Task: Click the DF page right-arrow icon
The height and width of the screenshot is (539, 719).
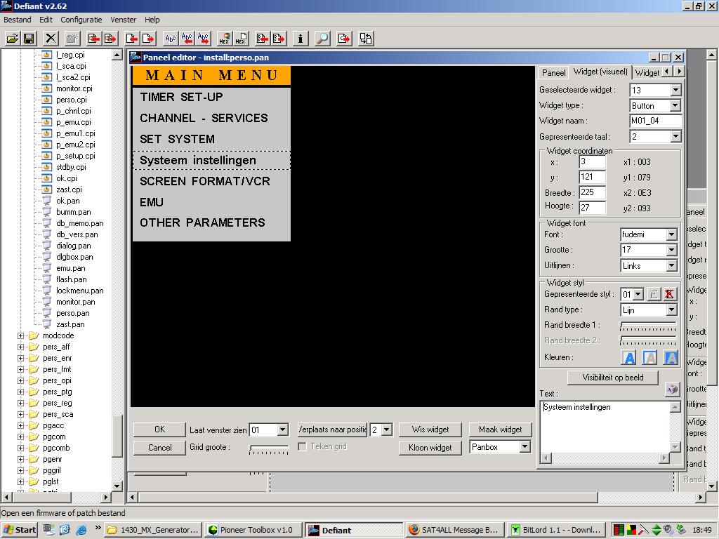Action: pyautogui.click(x=279, y=39)
